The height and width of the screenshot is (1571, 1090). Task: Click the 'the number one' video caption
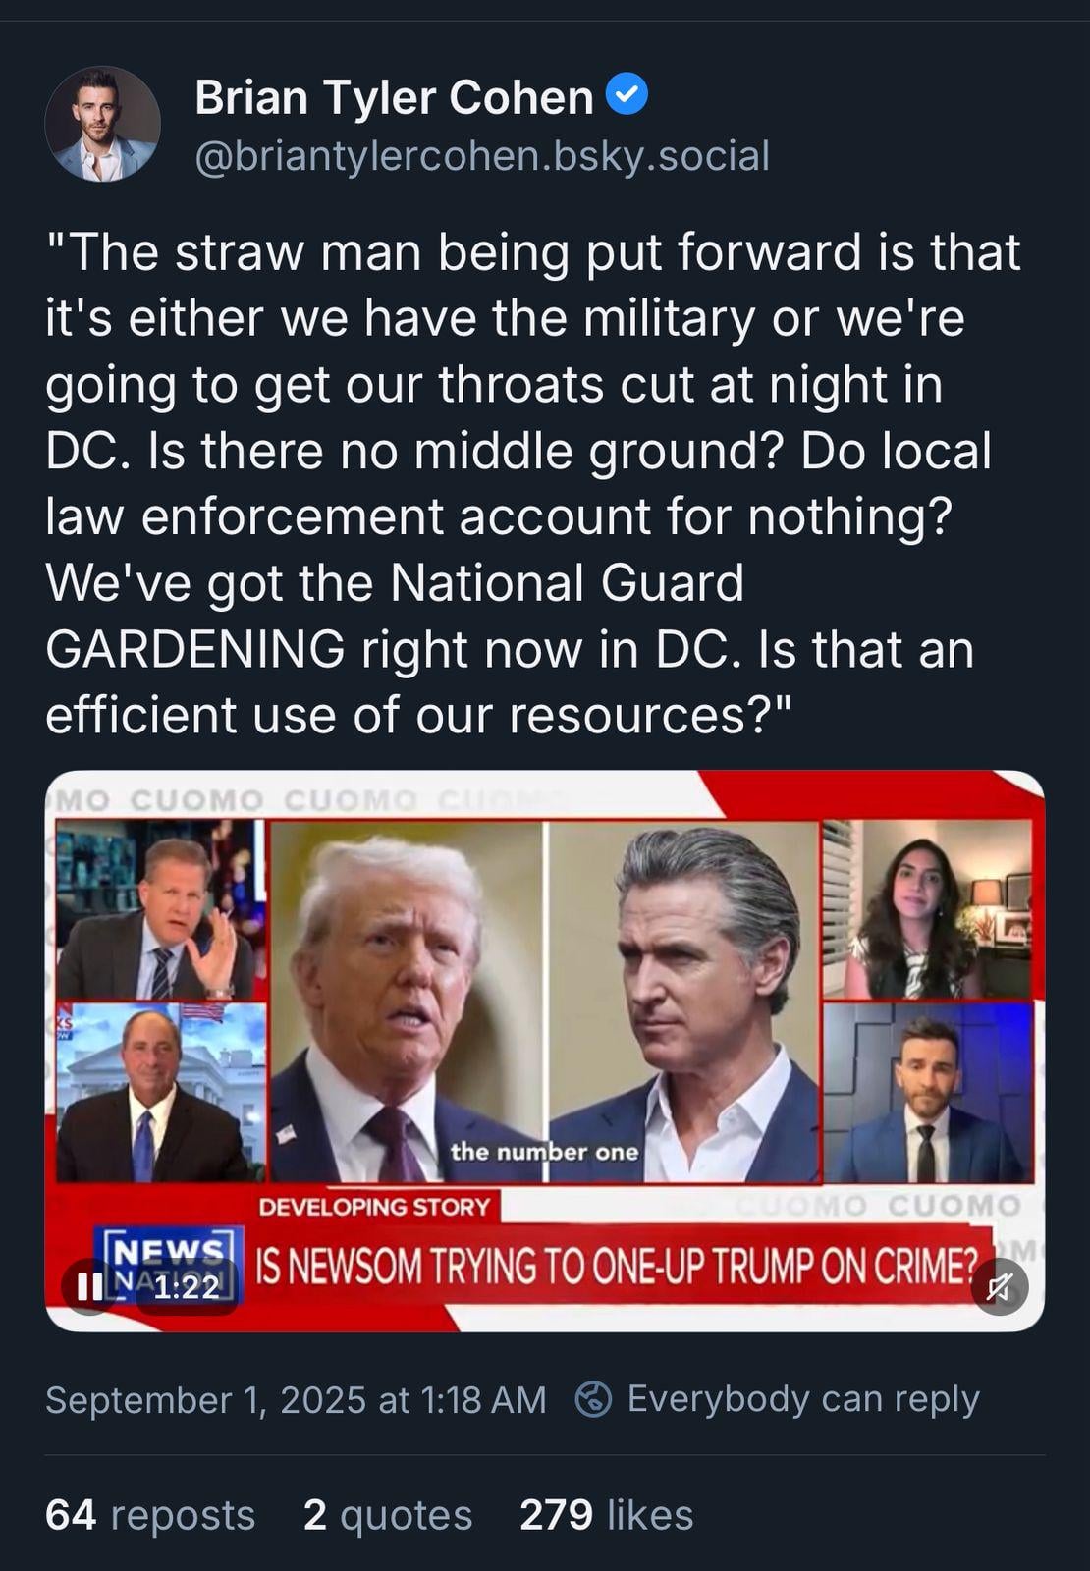tap(544, 1151)
